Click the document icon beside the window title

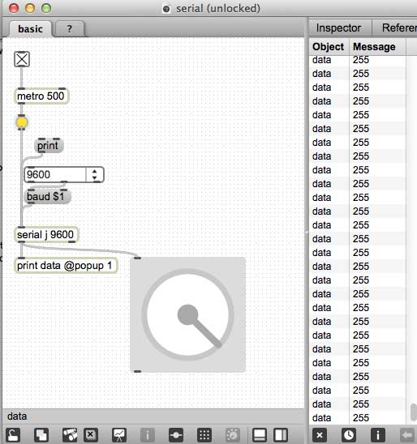[x=166, y=9]
